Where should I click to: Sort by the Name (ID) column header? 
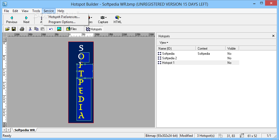[x=176, y=48]
